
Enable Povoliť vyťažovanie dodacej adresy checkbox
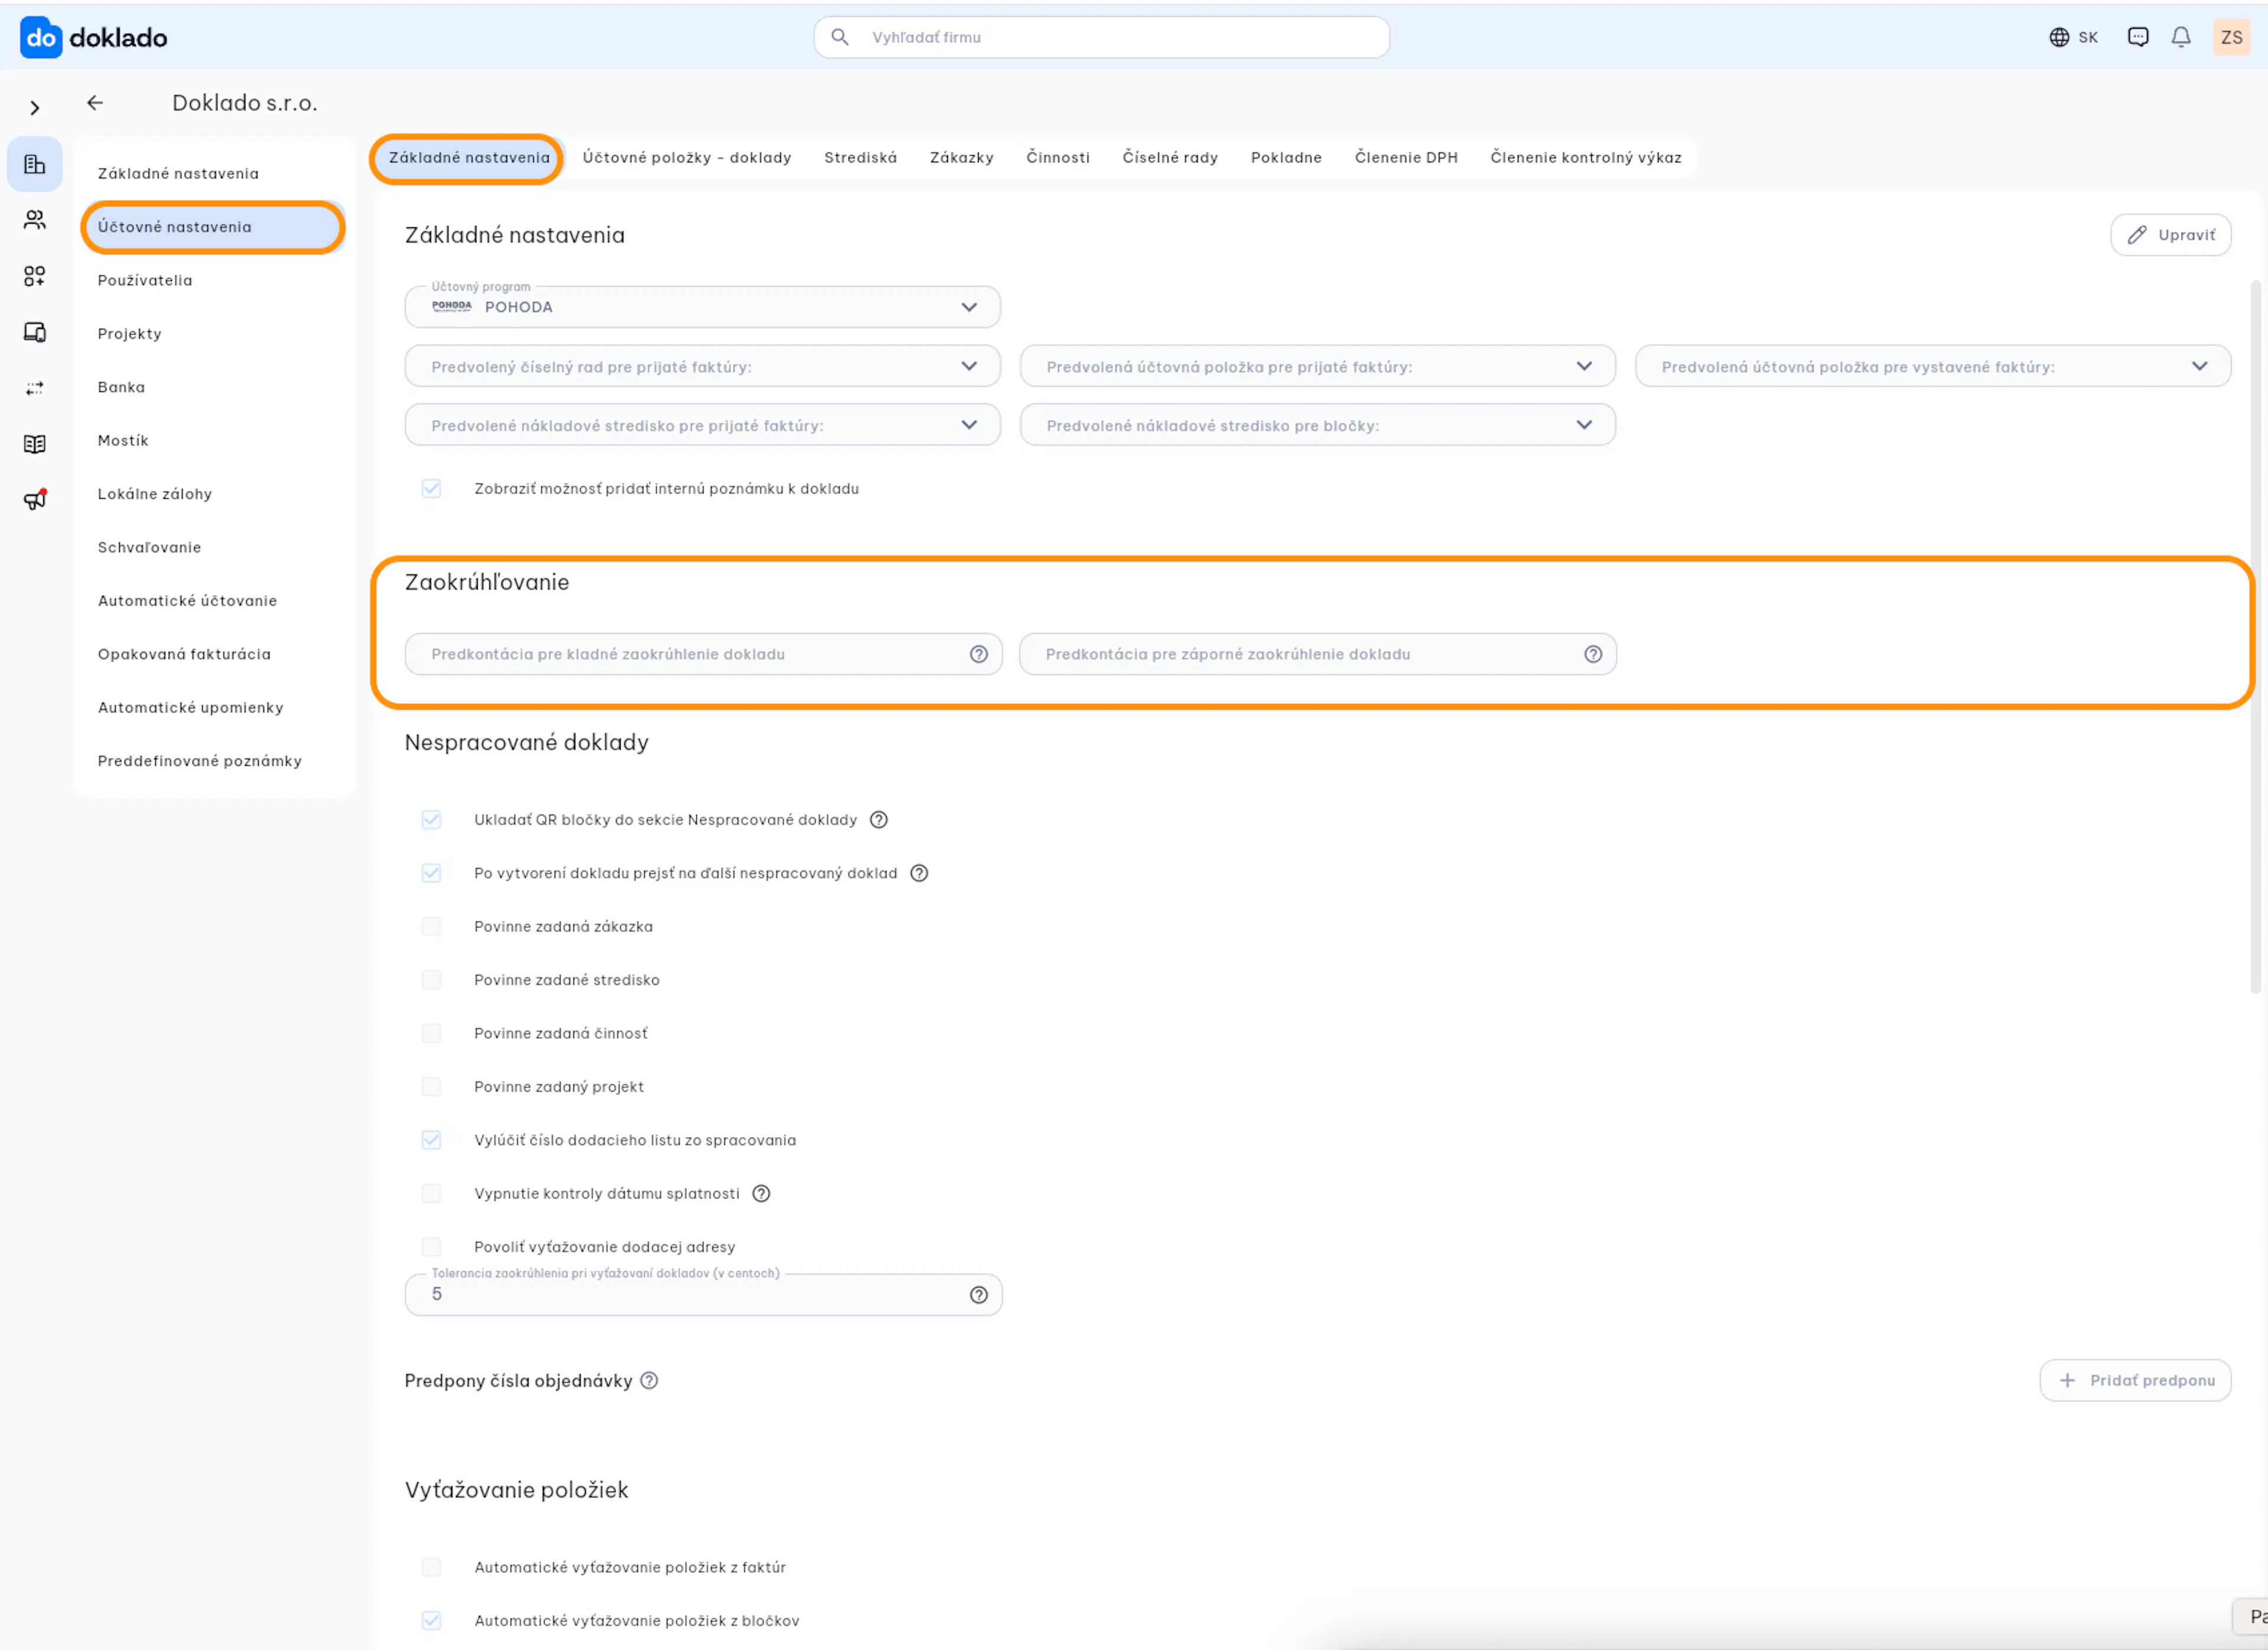click(x=431, y=1246)
